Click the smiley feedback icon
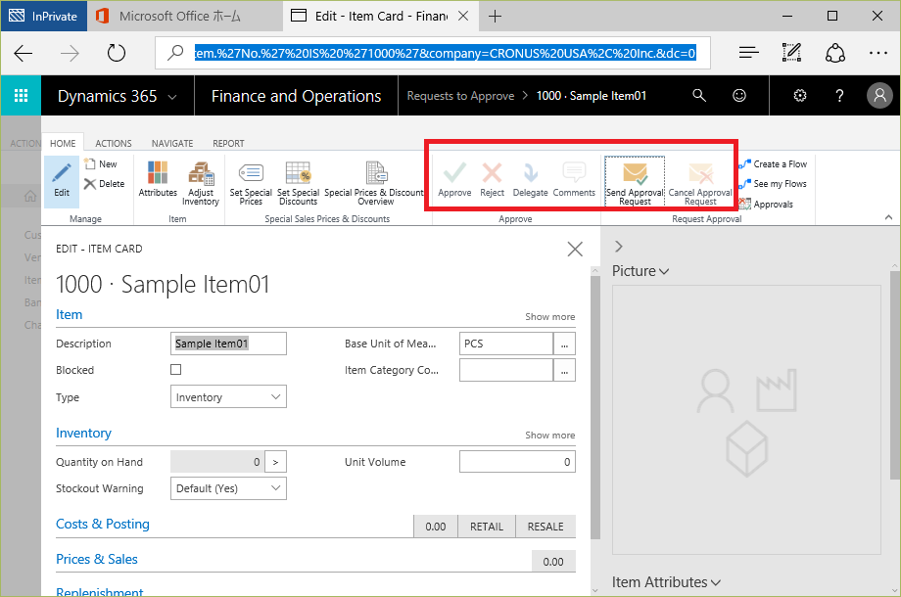This screenshot has width=901, height=597. click(x=739, y=95)
